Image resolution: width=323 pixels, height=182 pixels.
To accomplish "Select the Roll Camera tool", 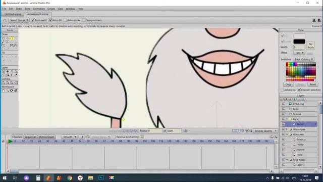I will click(12, 83).
